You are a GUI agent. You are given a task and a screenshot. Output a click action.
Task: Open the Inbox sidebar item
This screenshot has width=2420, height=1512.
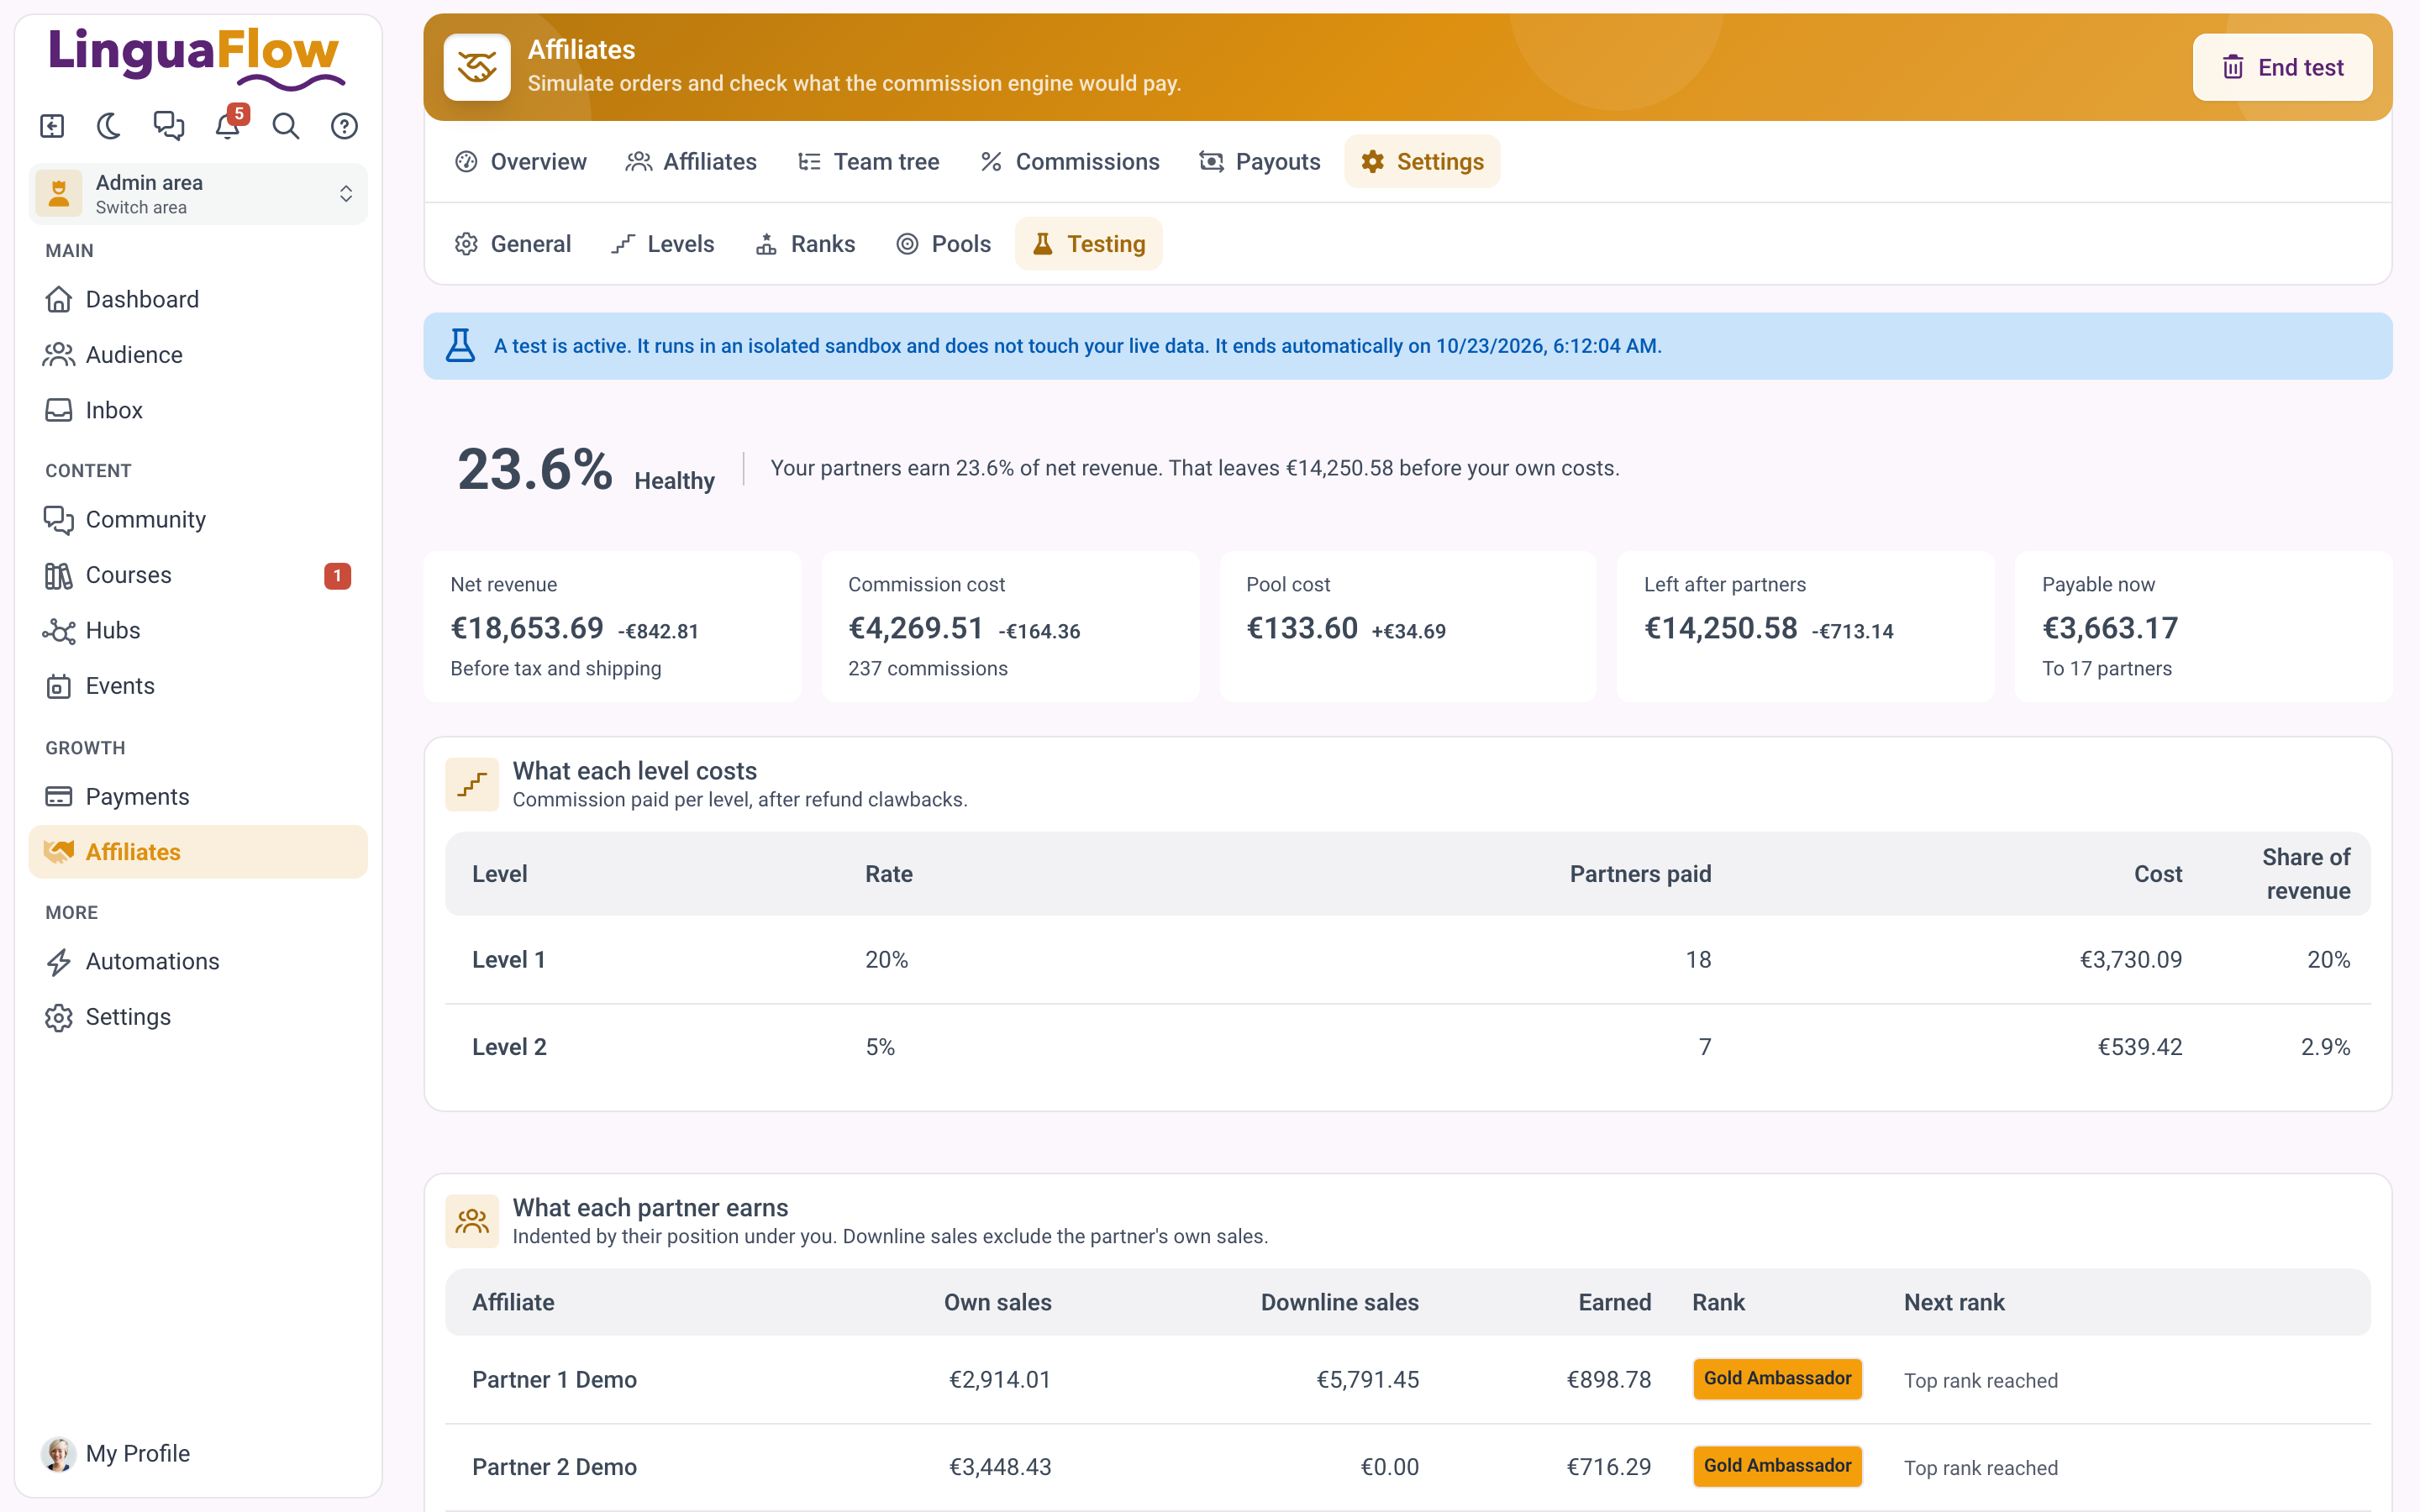[198, 410]
